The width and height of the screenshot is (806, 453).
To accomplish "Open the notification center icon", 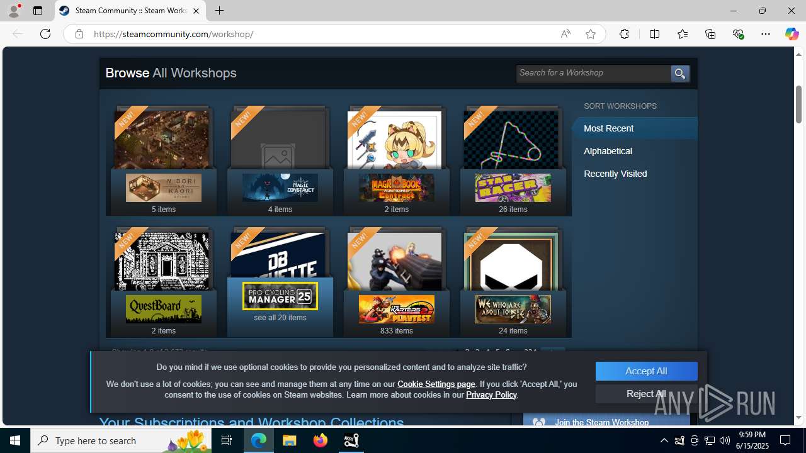I will pos(785,440).
